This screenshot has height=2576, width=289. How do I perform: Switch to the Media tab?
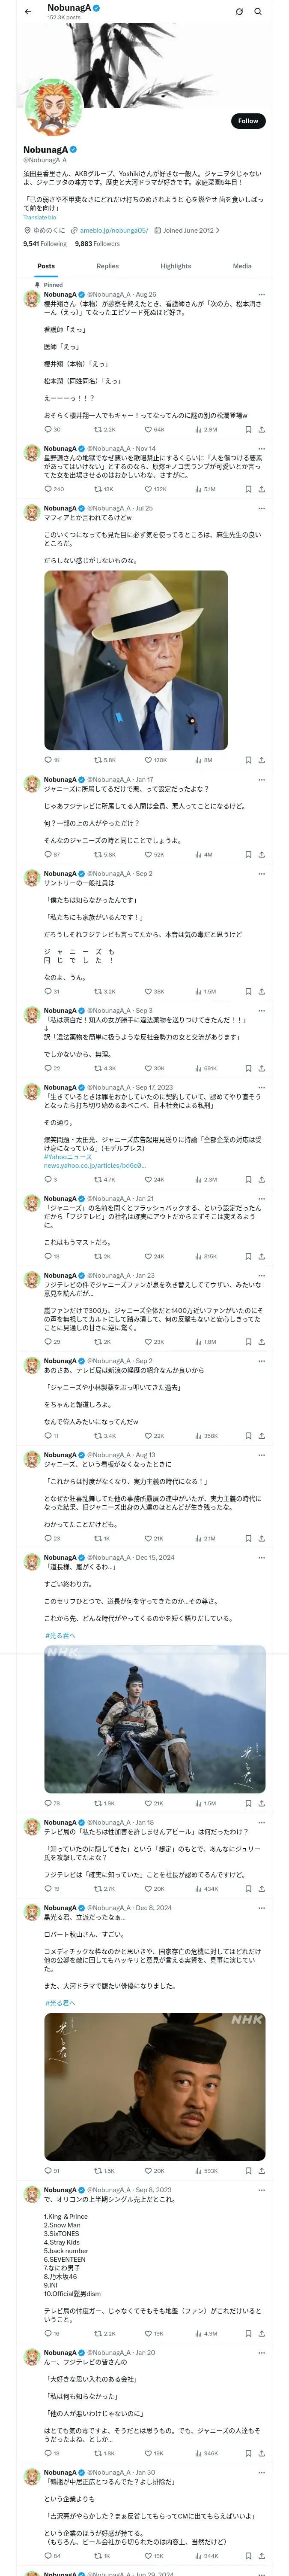[x=242, y=266]
